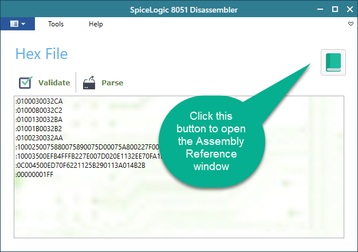Click hex line :0C004500ED70F6221125B290113A014B2B
Screen dimensions: 358x252
[80, 166]
